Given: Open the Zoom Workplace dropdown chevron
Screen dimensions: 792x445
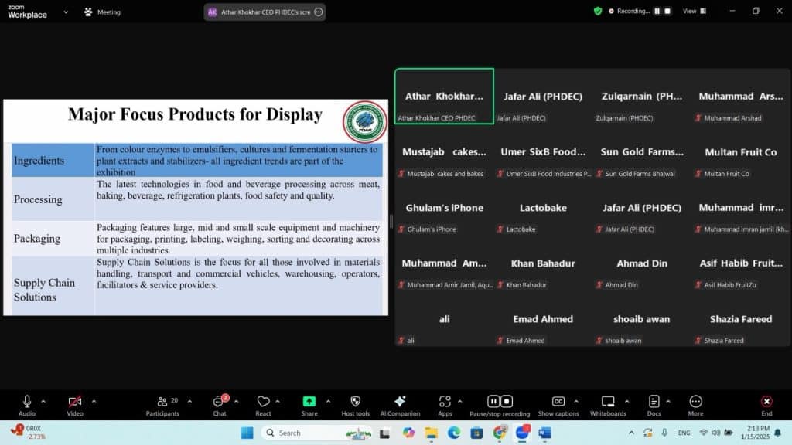Looking at the screenshot, I should tap(66, 12).
